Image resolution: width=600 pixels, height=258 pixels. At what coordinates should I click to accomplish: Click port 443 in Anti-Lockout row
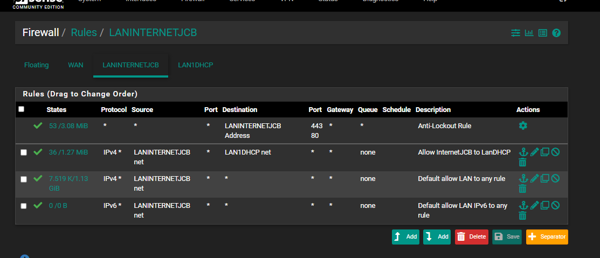point(317,125)
